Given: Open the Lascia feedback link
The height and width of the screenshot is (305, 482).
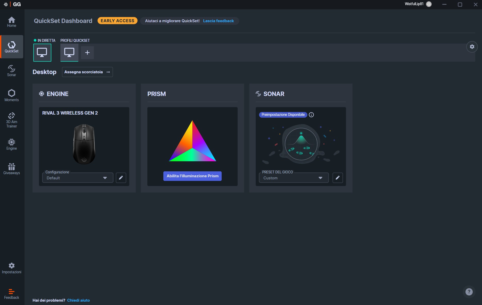Looking at the screenshot, I should point(219,21).
